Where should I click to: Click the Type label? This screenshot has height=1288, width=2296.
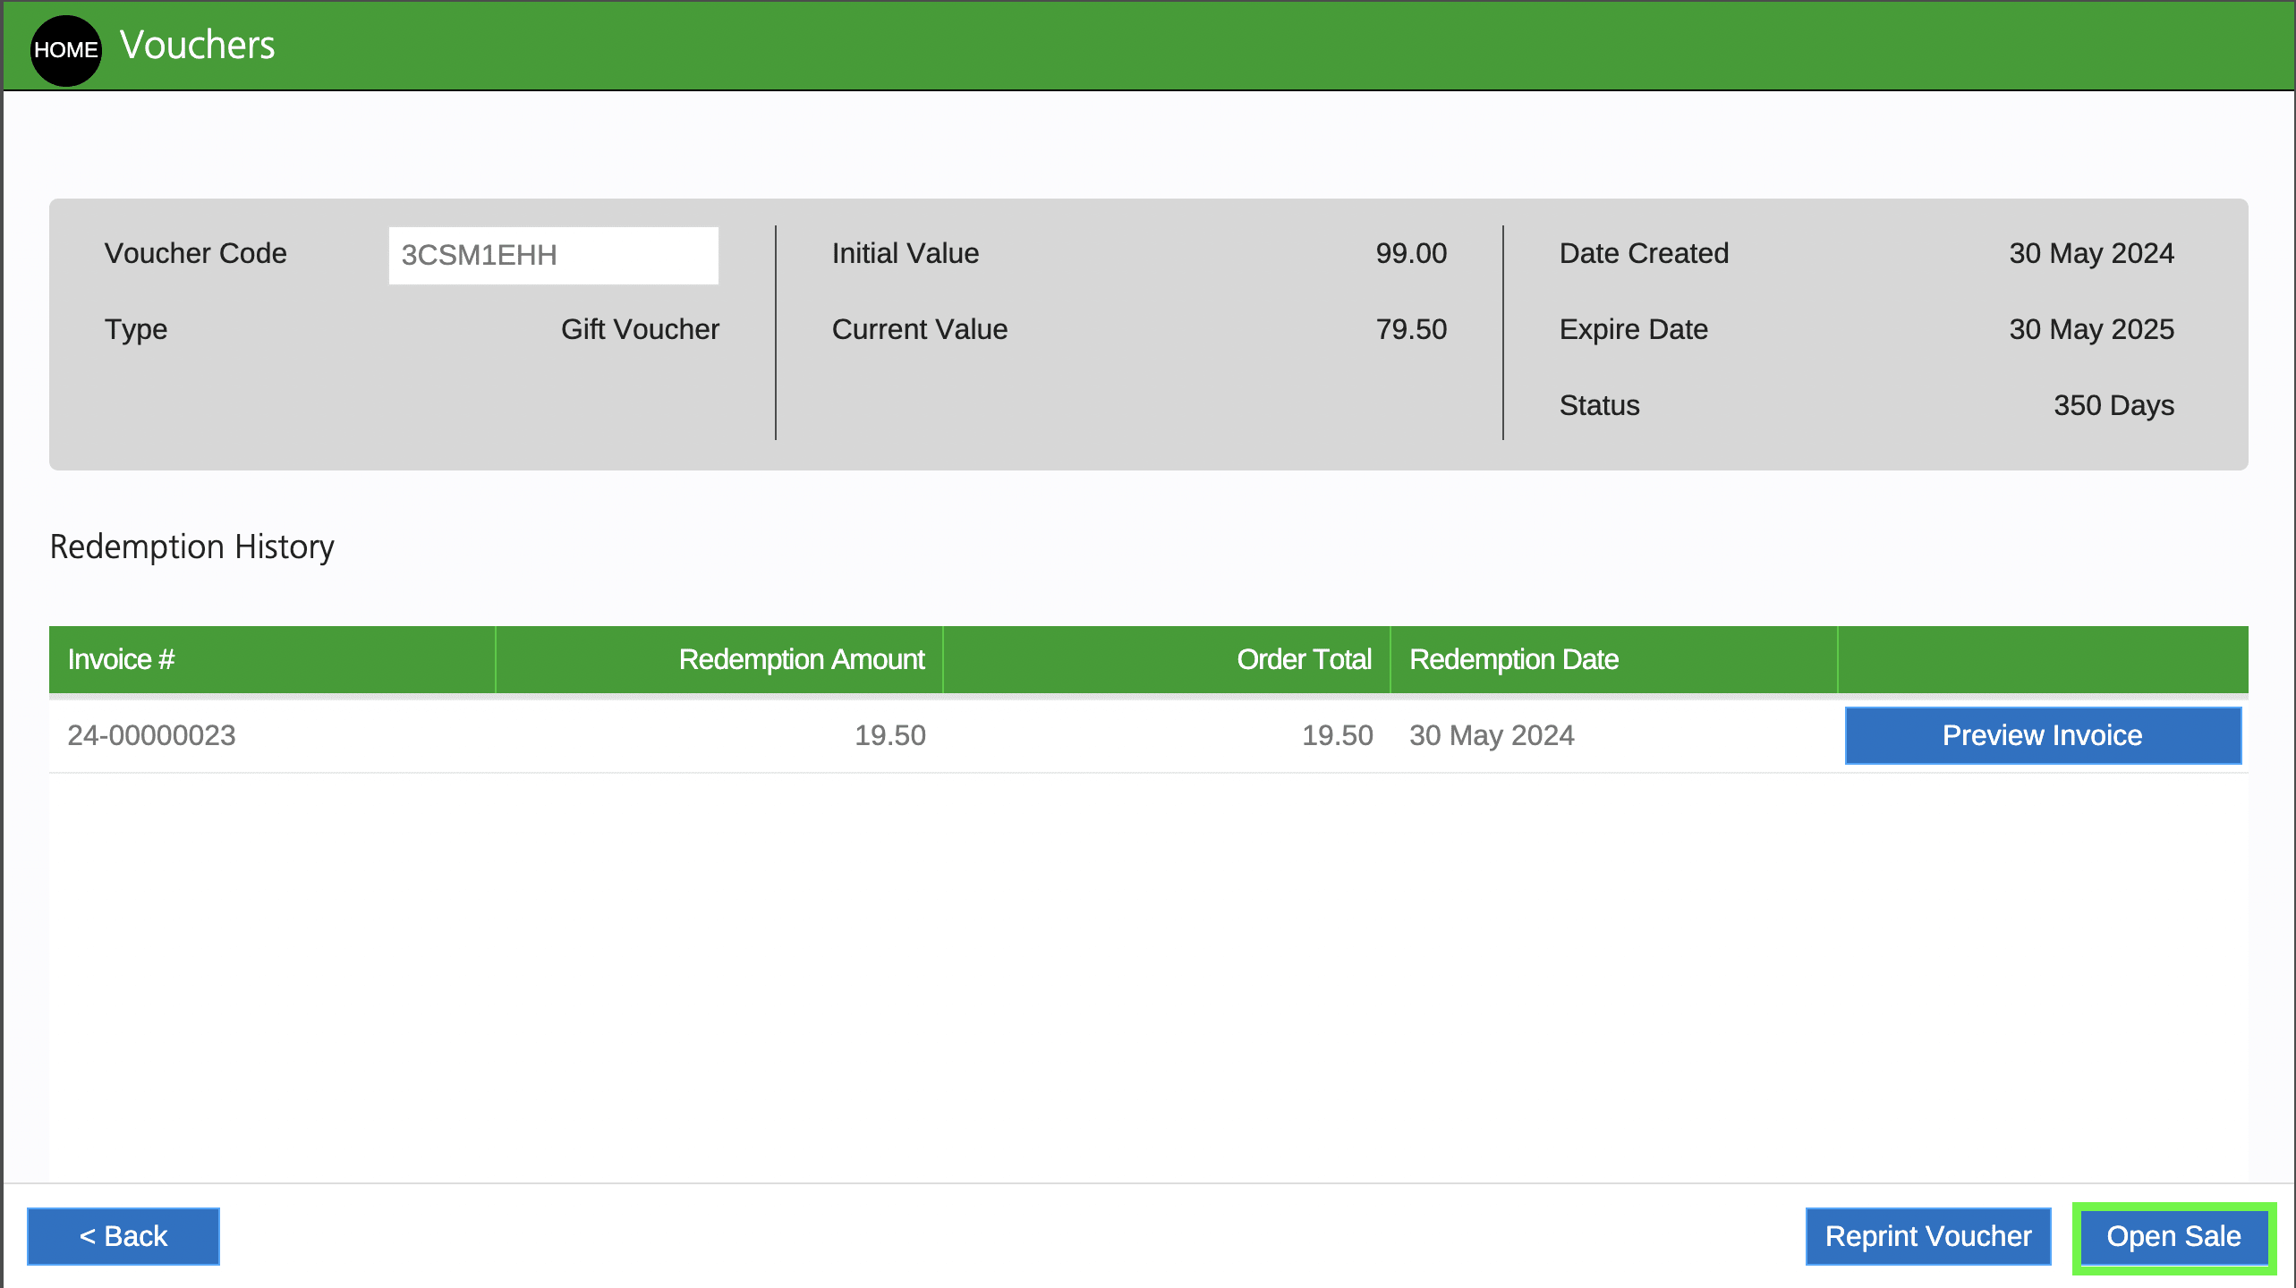point(136,329)
